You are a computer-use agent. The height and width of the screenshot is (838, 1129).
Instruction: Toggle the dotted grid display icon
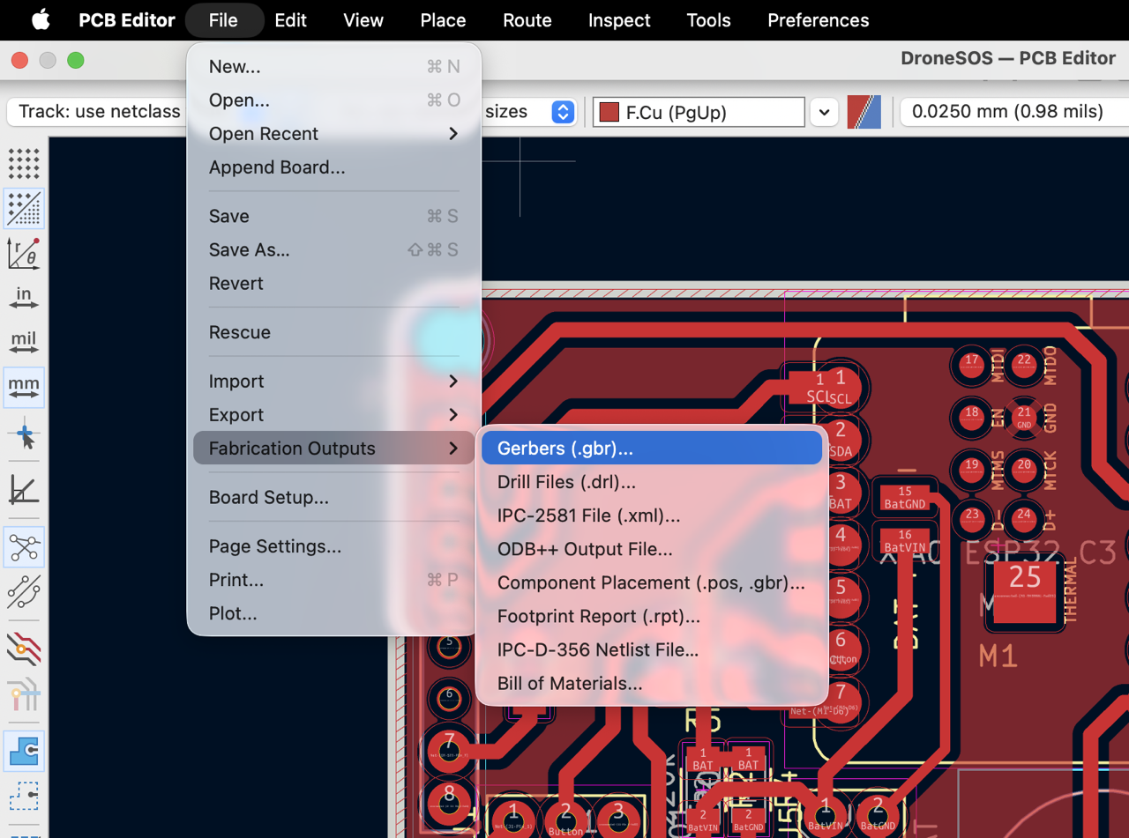24,163
